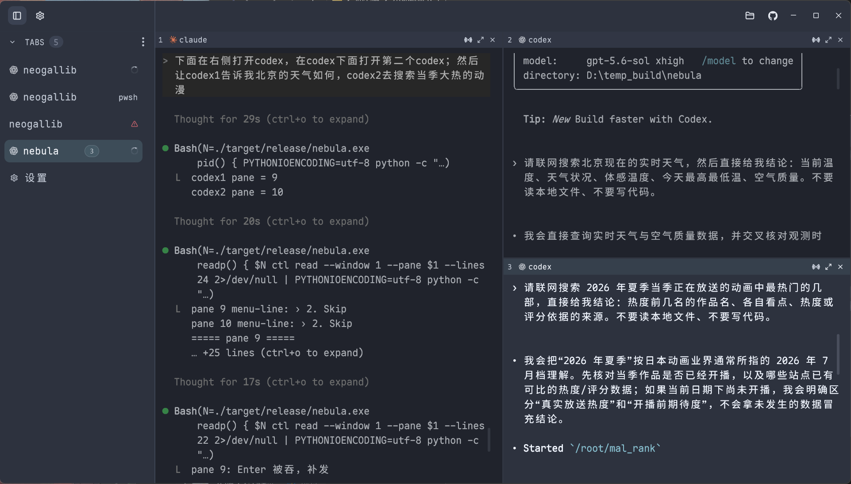Click the OpenAI icon of first neogallib
851x484 pixels.
pos(14,70)
